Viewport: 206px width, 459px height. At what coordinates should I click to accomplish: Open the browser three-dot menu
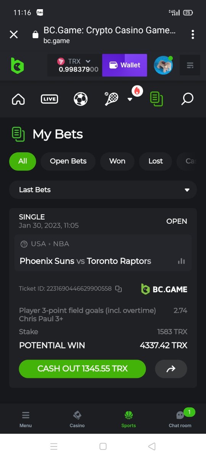tap(193, 35)
